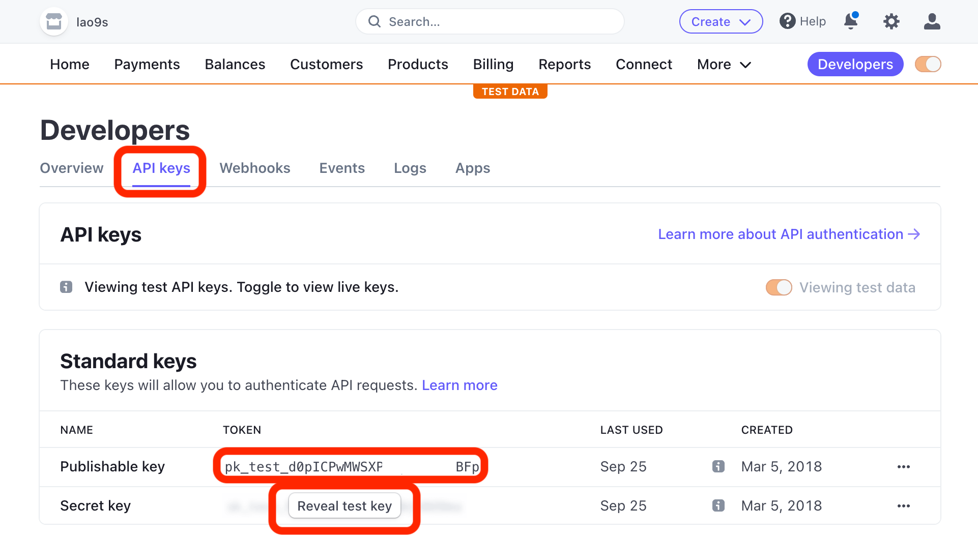The image size is (978, 538).
Task: Click the lao9s account store icon
Action: point(54,22)
